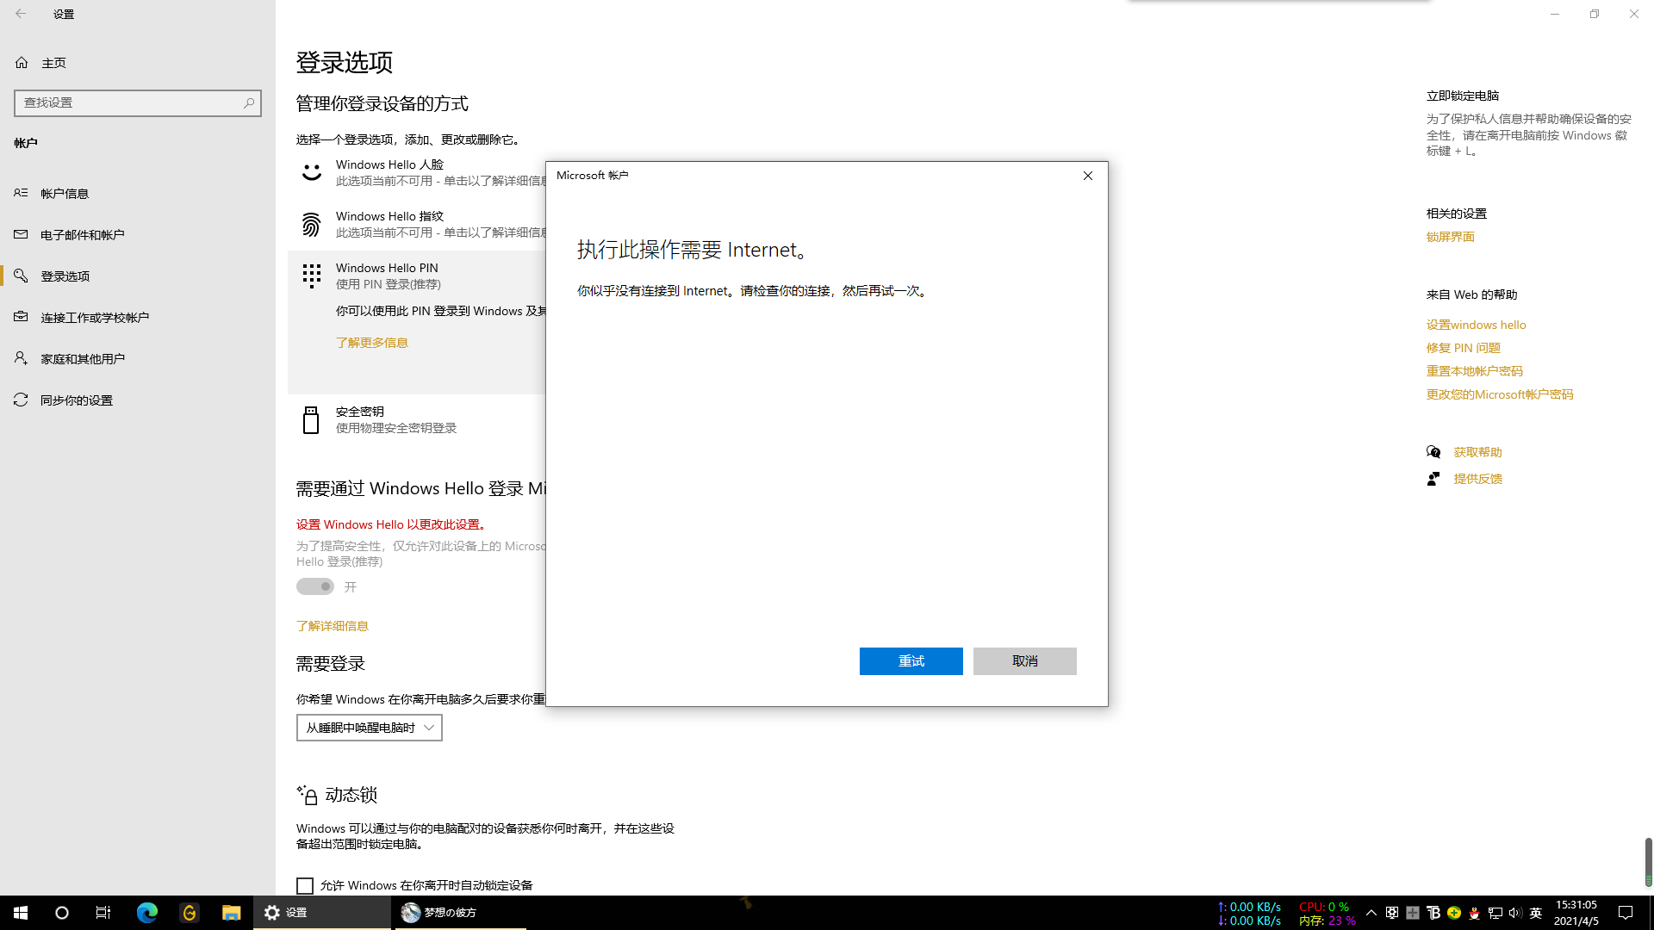Click 重试 in the Microsoft 帐户 dialog
The width and height of the screenshot is (1654, 930).
point(911,660)
